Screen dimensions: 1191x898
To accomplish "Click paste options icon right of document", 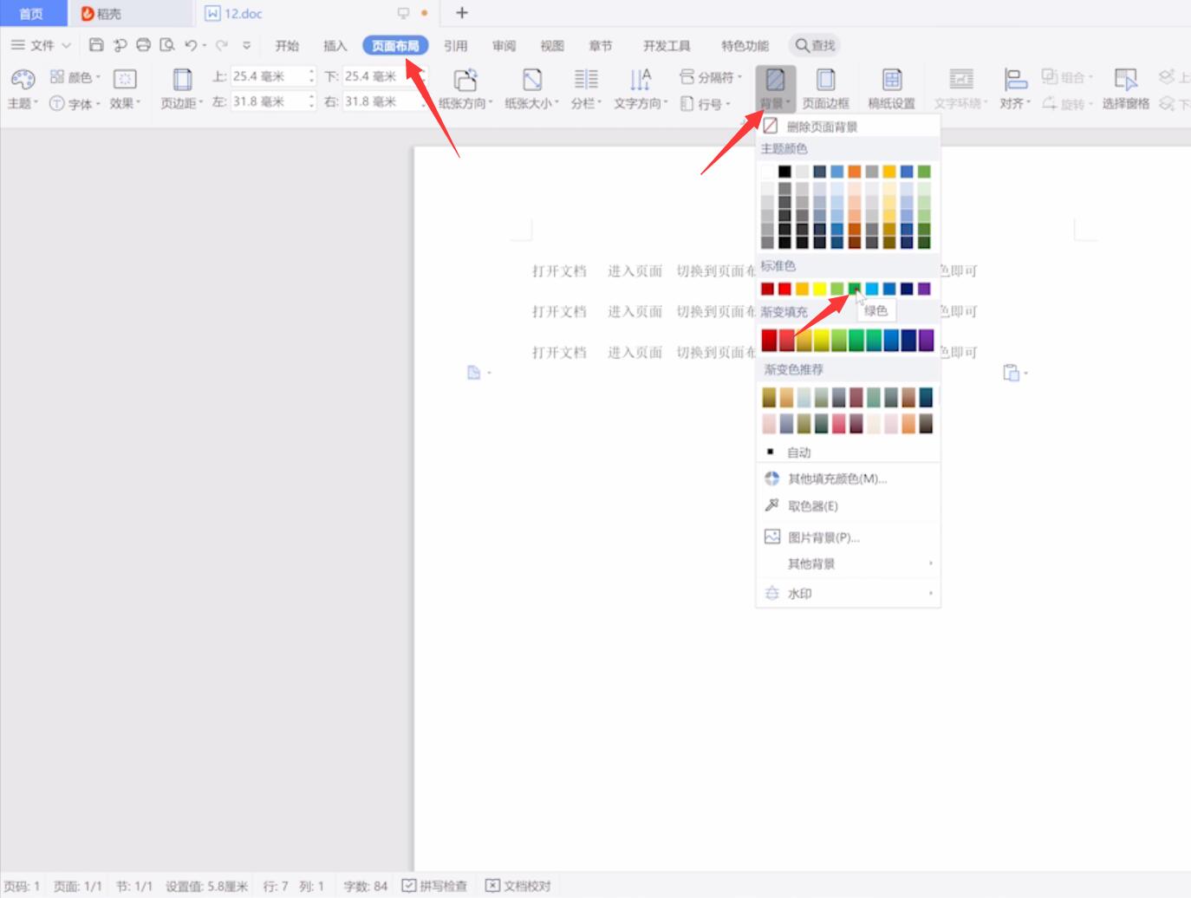I will [x=1011, y=373].
